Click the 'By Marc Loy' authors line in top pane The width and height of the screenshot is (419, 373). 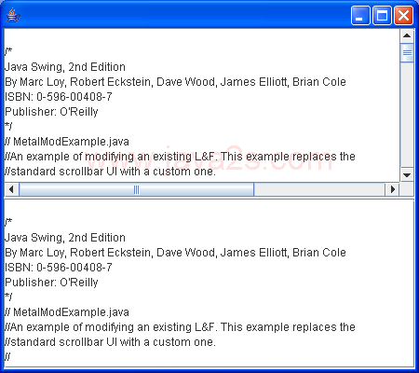coord(175,82)
